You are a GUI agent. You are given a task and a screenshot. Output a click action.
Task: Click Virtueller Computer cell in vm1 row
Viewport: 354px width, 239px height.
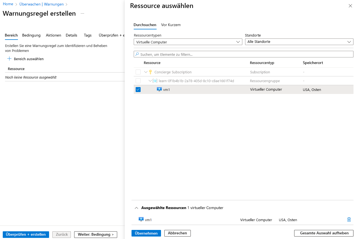(266, 90)
